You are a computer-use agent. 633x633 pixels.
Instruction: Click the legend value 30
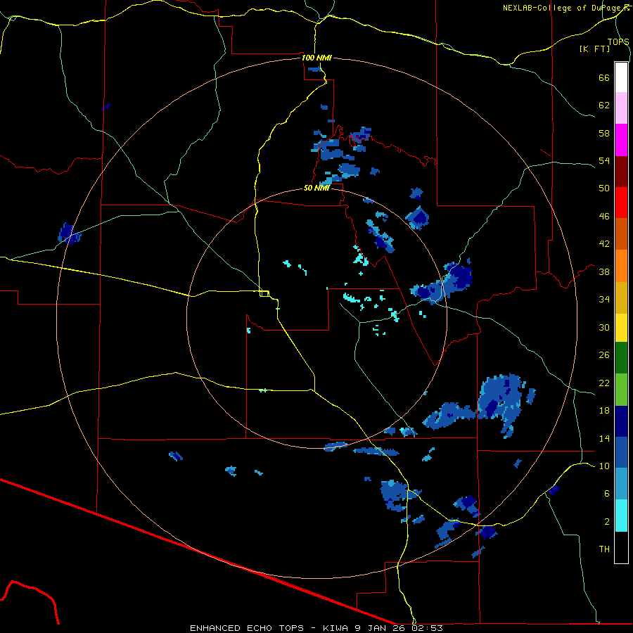pyautogui.click(x=604, y=327)
